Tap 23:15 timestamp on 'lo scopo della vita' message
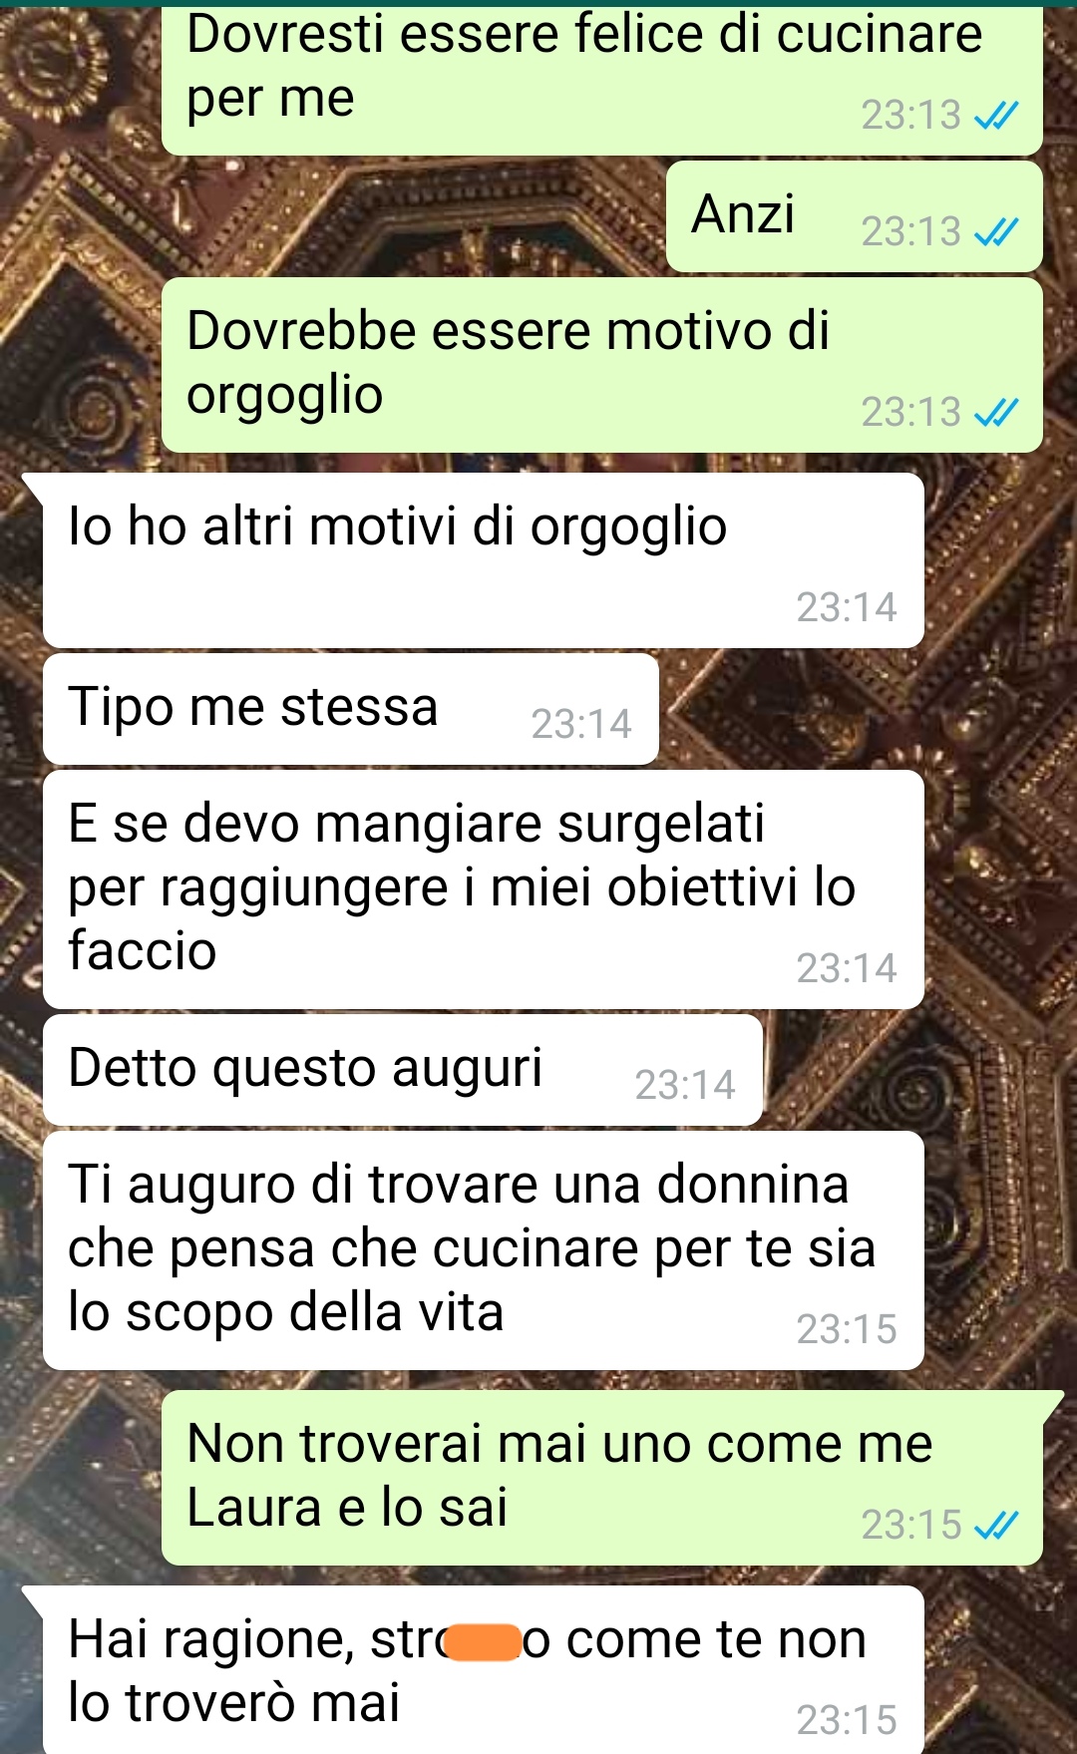Viewport: 1077px width, 1754px height. pyautogui.click(x=847, y=1329)
